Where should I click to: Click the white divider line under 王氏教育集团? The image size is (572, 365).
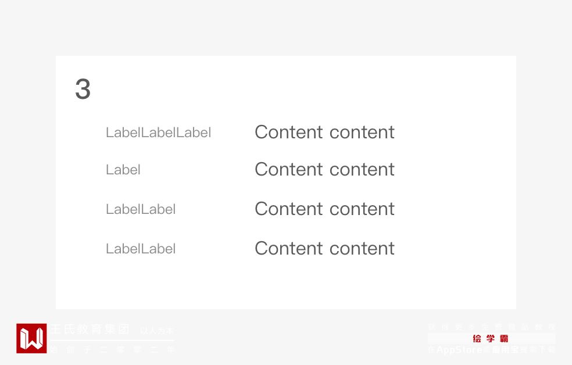[x=112, y=340]
